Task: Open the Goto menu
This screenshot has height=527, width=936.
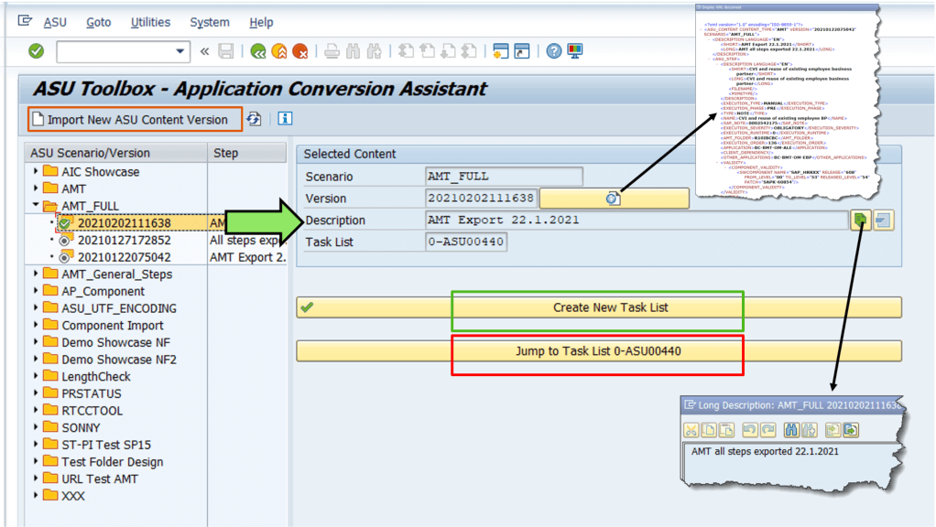Action: [x=99, y=22]
